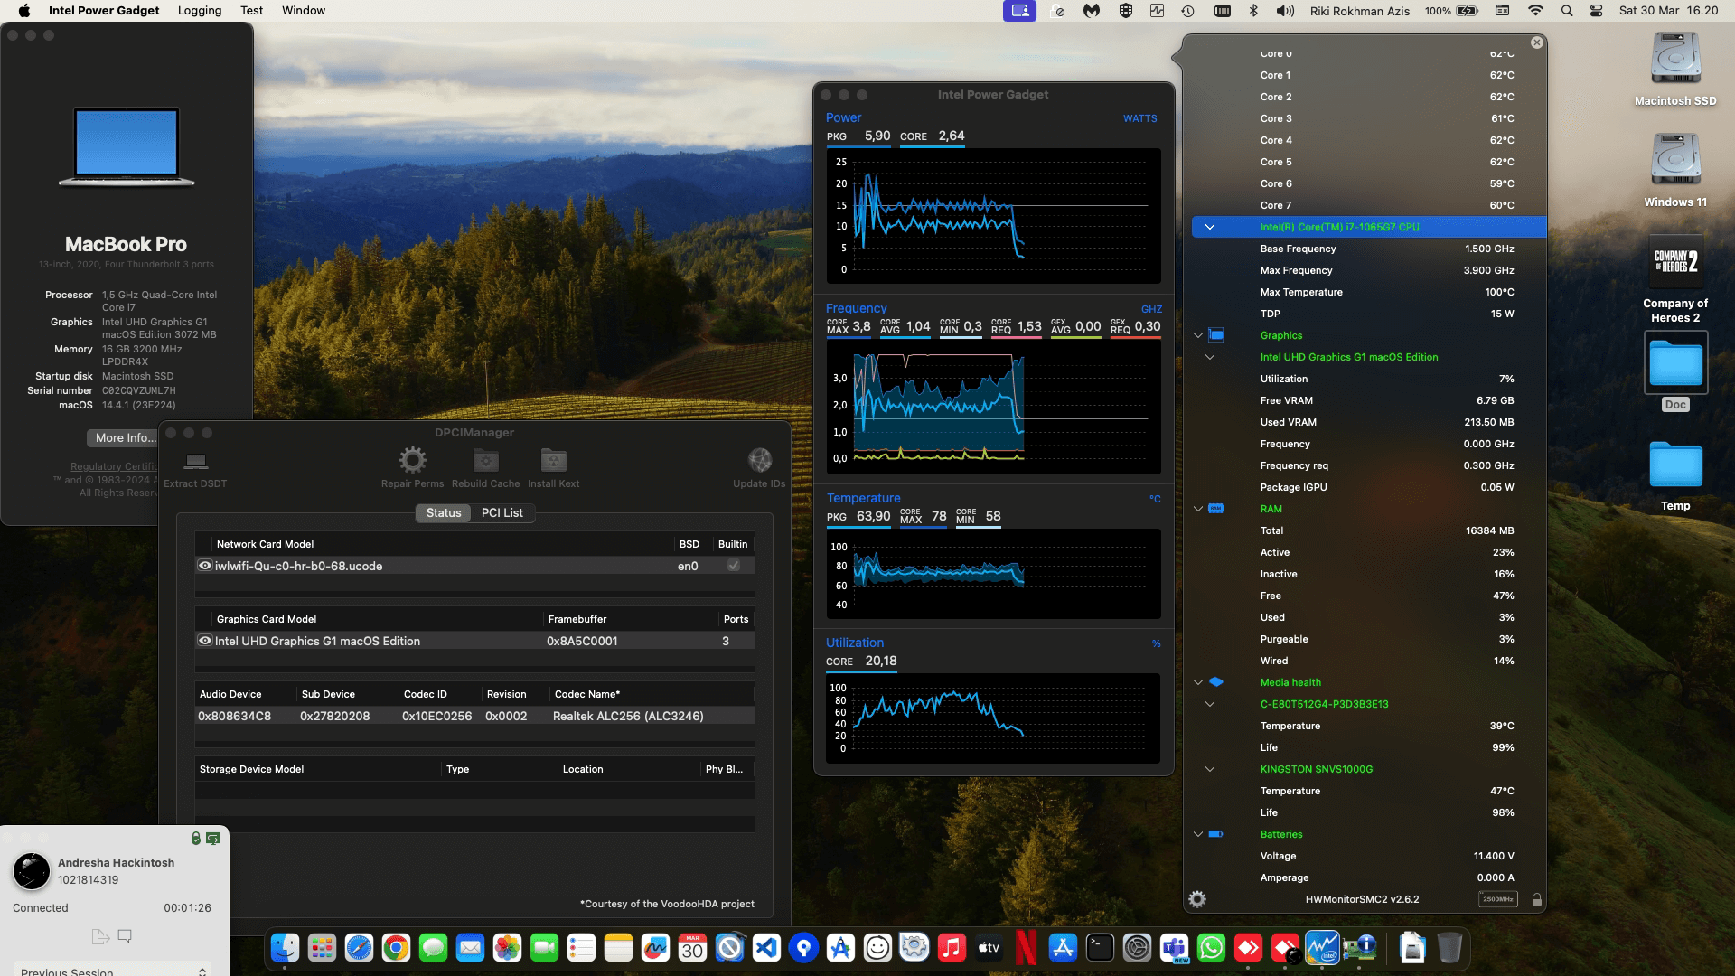Open the Logging menu
Viewport: 1735px width, 976px height.
200,11
